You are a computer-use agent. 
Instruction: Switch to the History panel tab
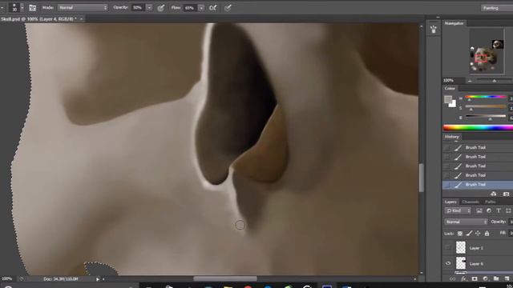[x=452, y=137]
